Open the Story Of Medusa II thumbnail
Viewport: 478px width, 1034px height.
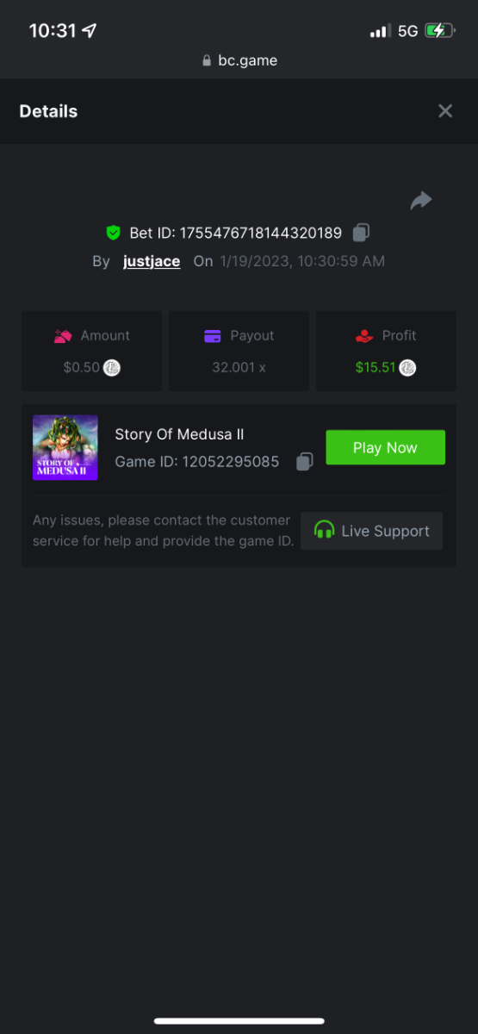[x=65, y=447]
